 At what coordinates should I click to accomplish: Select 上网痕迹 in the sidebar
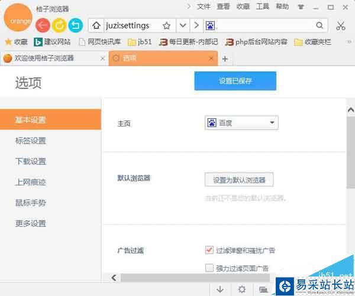point(31,182)
